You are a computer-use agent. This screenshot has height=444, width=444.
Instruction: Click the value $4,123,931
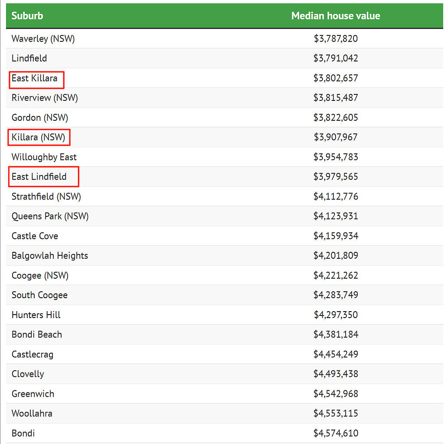(336, 216)
